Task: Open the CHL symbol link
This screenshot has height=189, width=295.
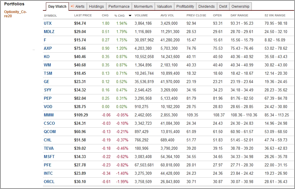Action: [x=48, y=140]
